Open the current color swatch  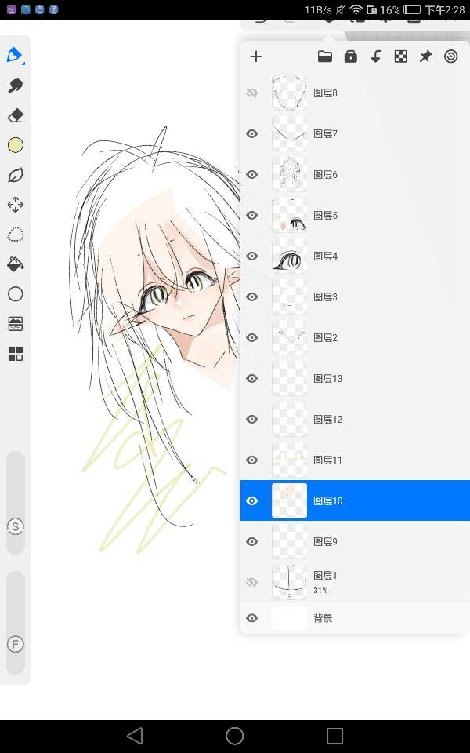[15, 145]
